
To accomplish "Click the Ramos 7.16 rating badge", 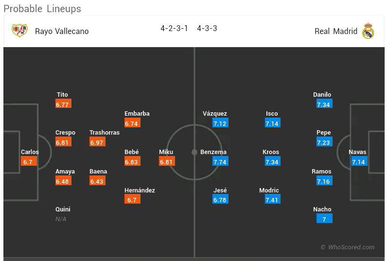I will tap(323, 181).
